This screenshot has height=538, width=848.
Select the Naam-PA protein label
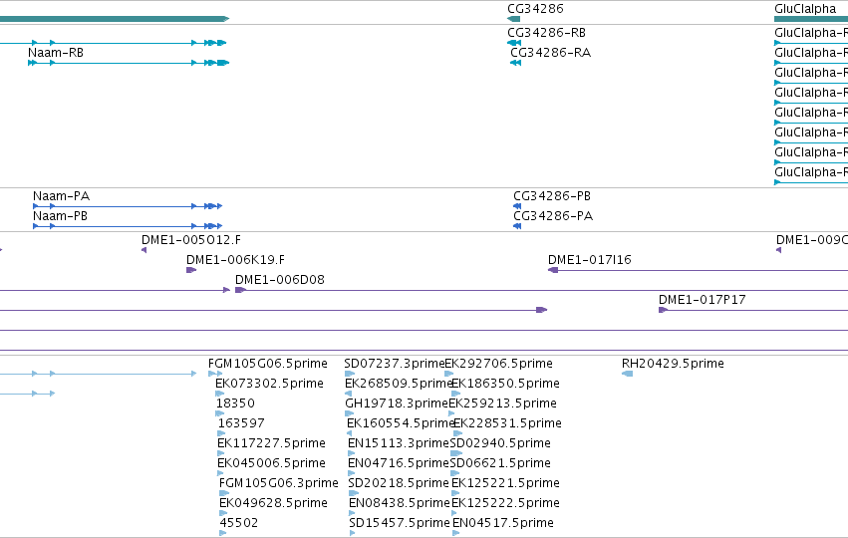[x=61, y=195]
